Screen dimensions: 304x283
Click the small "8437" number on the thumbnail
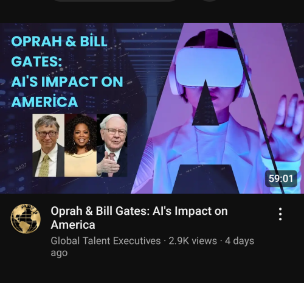(x=21, y=167)
